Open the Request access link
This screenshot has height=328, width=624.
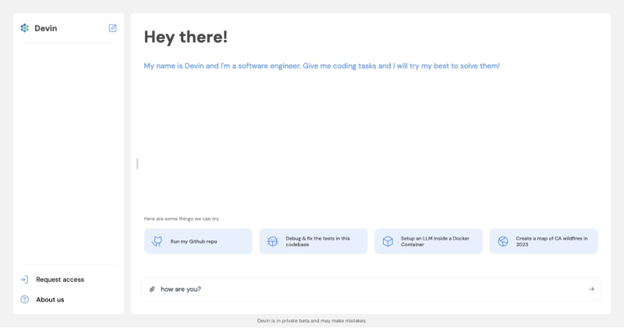(60, 280)
